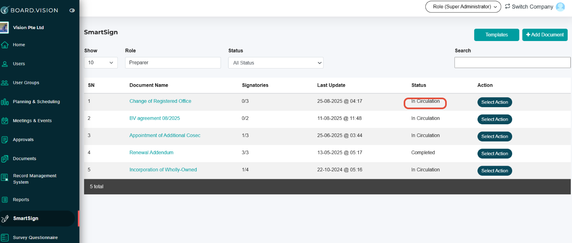Click the User Groups icon
The height and width of the screenshot is (243, 572).
pos(5,83)
